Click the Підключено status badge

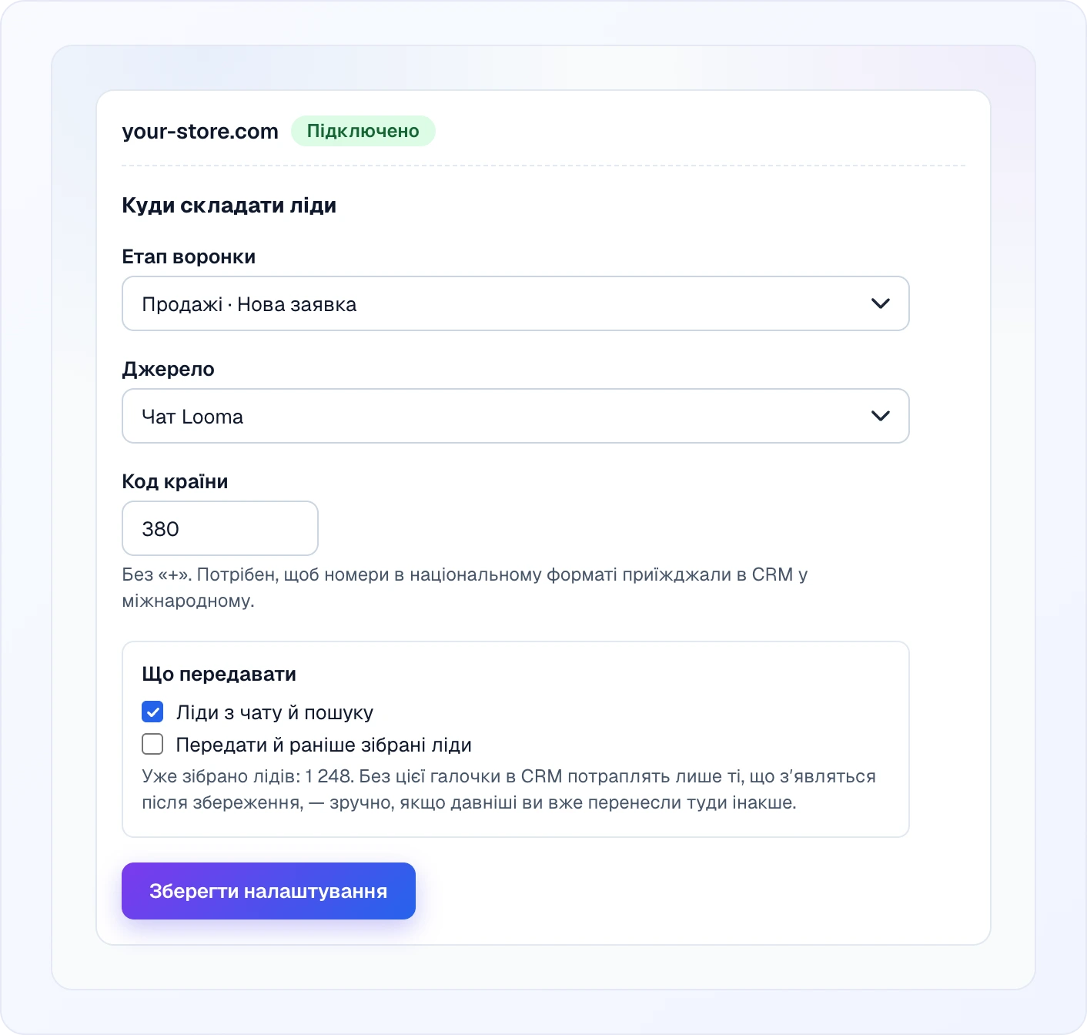coord(363,131)
